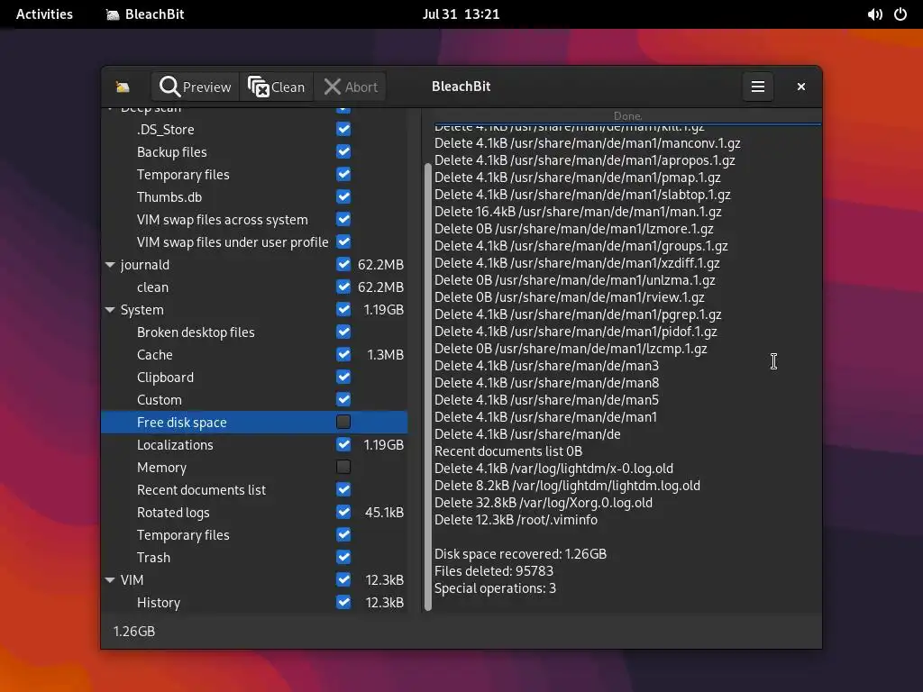Image resolution: width=923 pixels, height=692 pixels.
Task: Select the Localizations row label
Action: pos(175,445)
